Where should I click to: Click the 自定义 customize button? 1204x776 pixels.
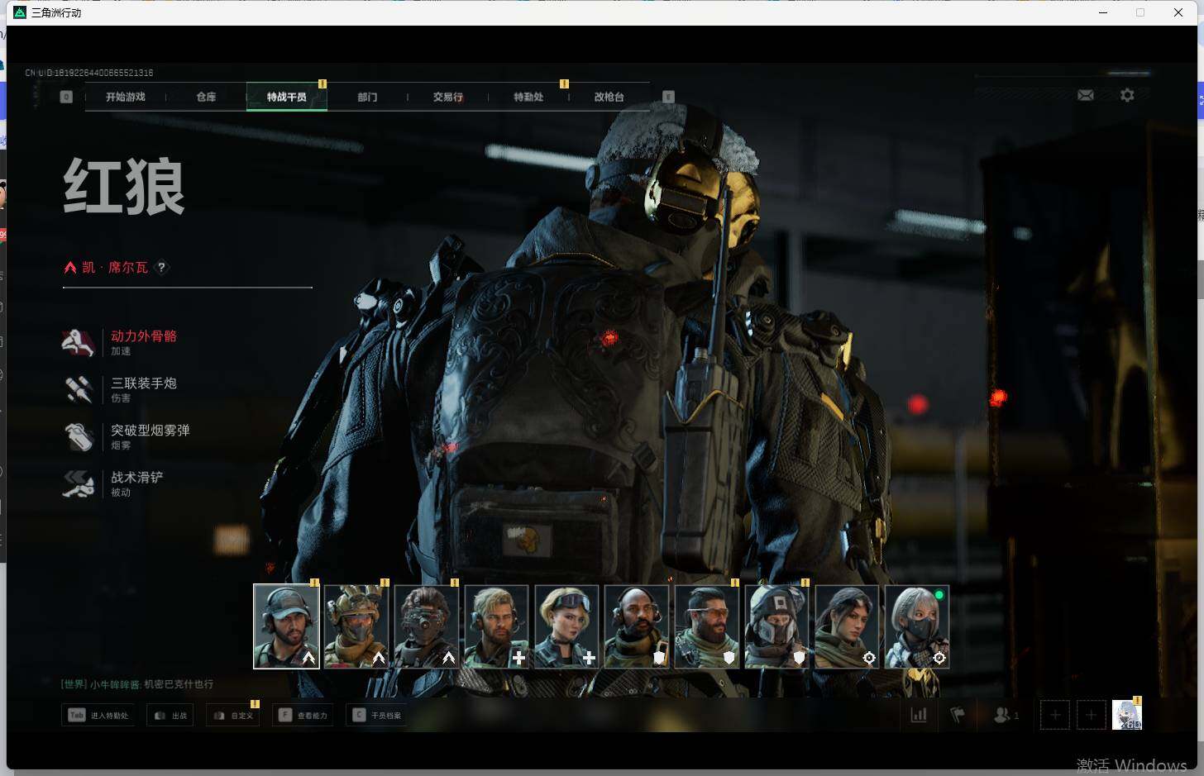pyautogui.click(x=233, y=715)
